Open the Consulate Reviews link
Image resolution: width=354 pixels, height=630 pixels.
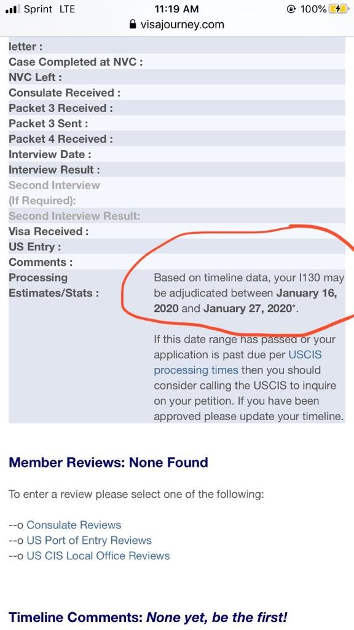(74, 525)
